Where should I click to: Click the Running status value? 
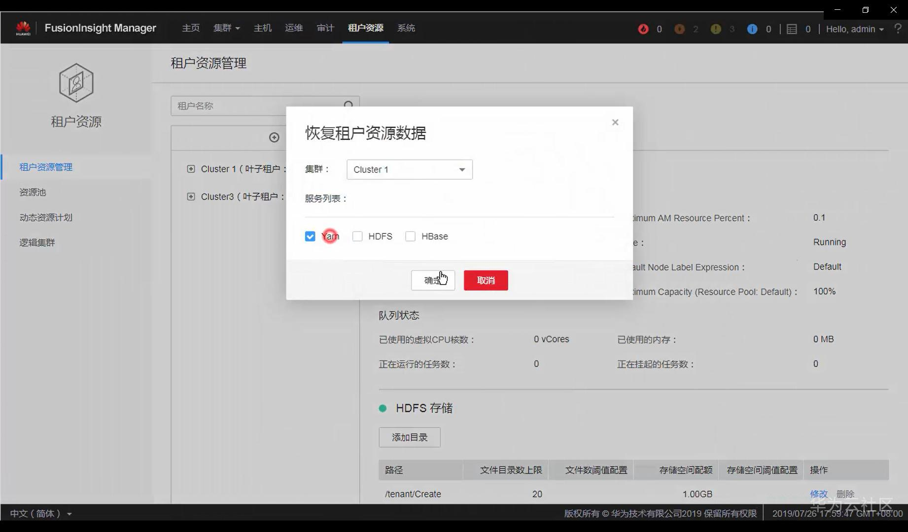point(830,242)
